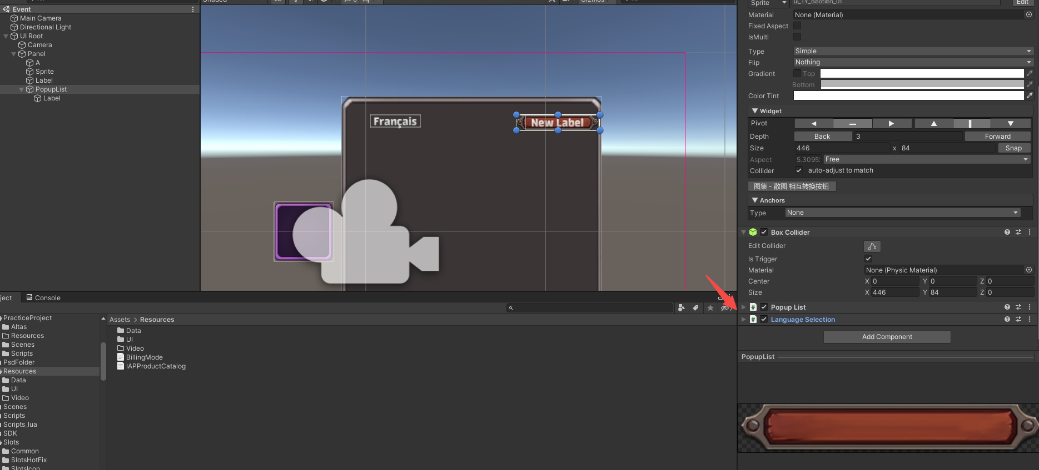Disable the Box Collider component checkbox
The height and width of the screenshot is (470, 1039).
coord(764,233)
